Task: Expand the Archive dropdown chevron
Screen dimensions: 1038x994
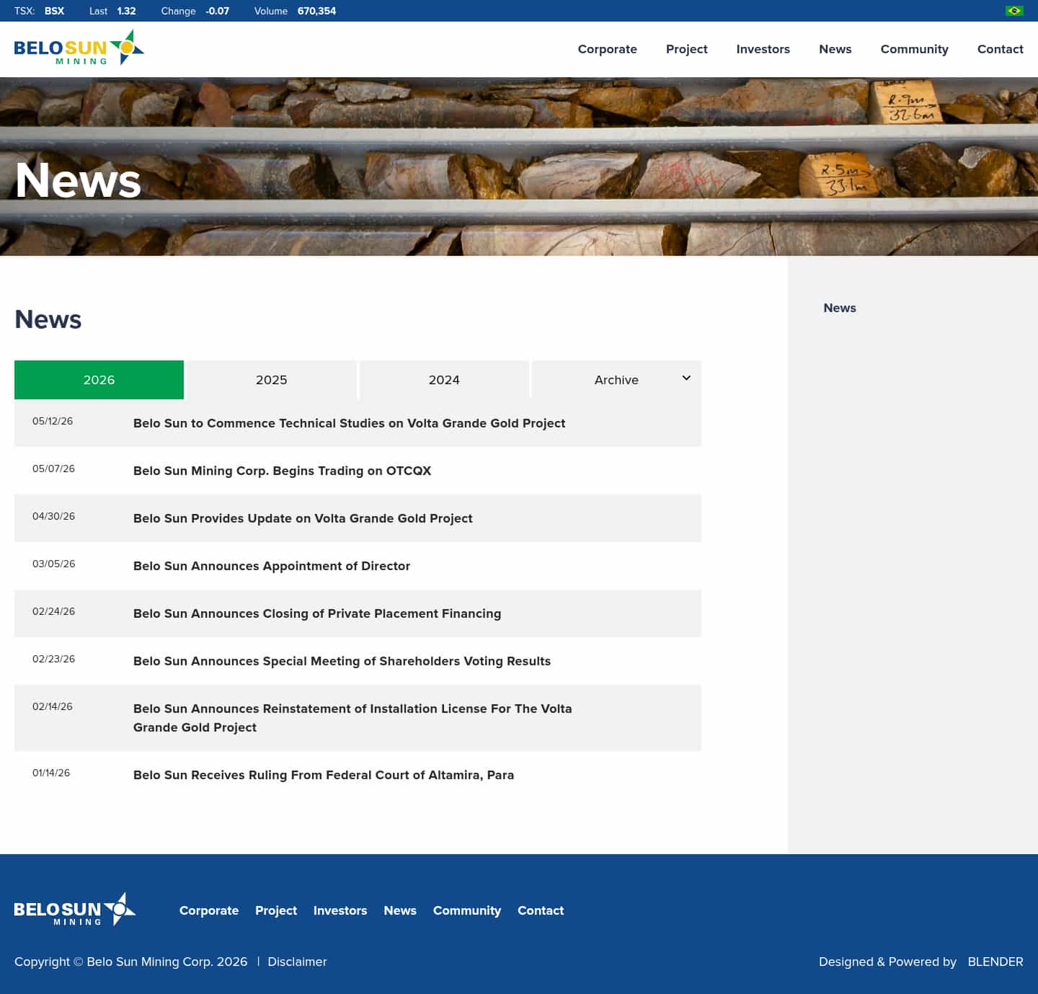Action: 686,378
